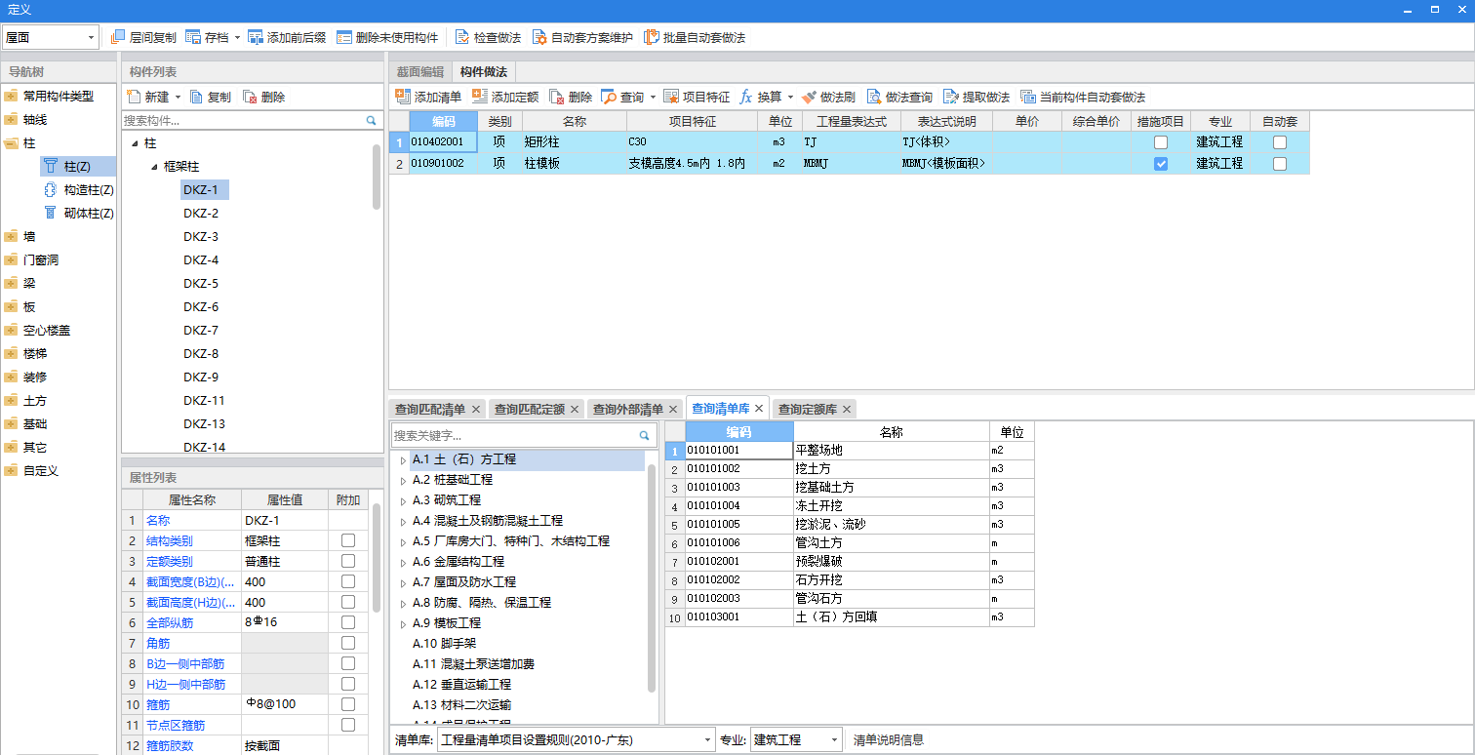Screen dimensions: 1475x755
Task: Click 项目特征 icon
Action: [671, 97]
